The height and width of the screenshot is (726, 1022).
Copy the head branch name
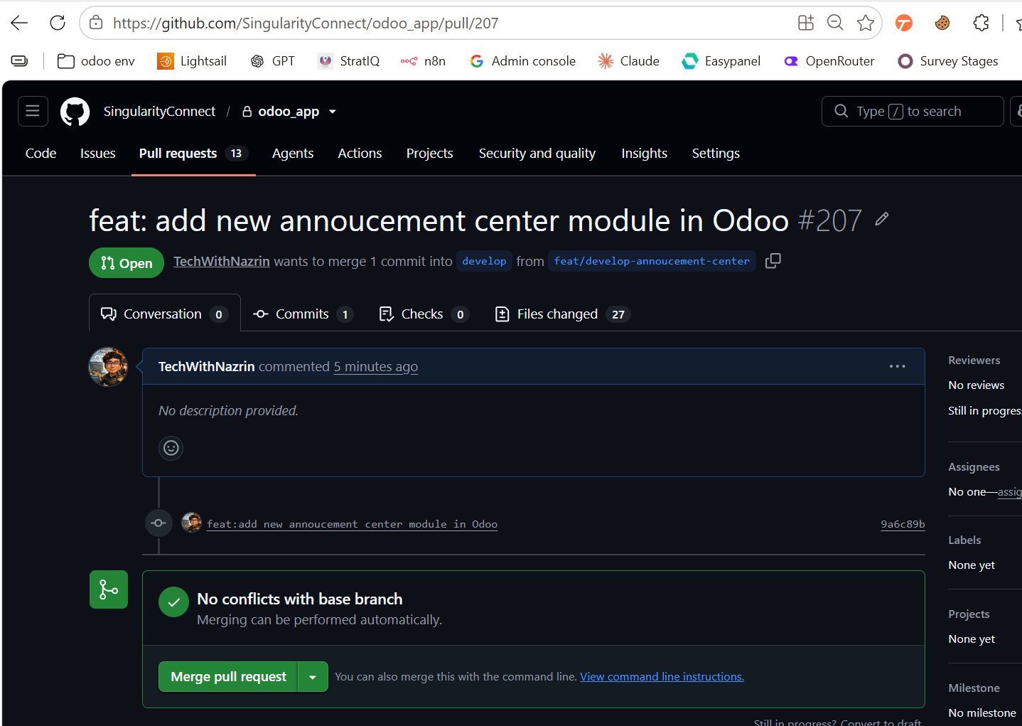point(773,261)
